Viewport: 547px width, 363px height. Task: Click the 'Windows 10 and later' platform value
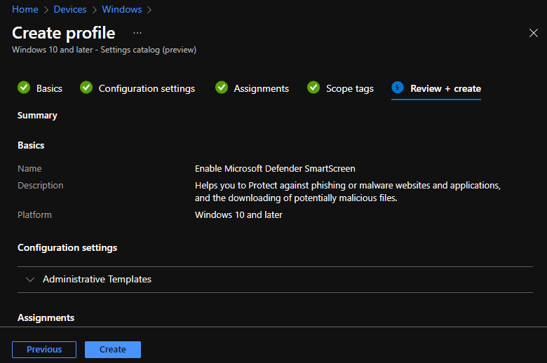click(238, 215)
